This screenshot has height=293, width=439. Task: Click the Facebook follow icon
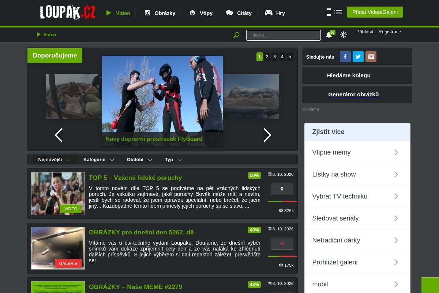click(x=345, y=57)
